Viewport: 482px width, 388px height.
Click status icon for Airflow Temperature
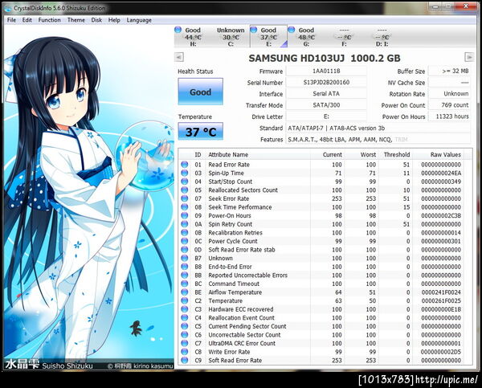[185, 292]
